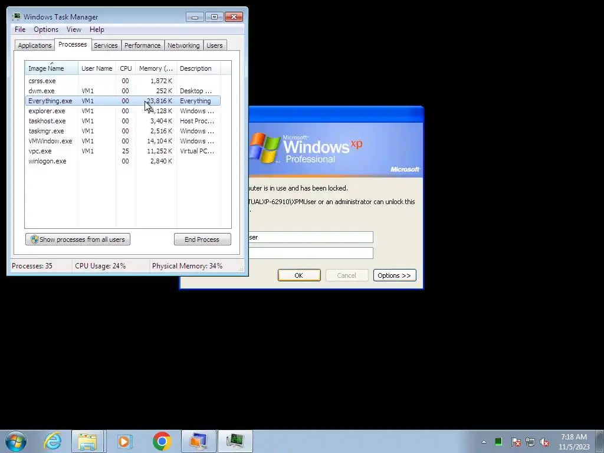This screenshot has height=453, width=604.
Task: Click Processes: 35 in status bar
Action: [32, 266]
